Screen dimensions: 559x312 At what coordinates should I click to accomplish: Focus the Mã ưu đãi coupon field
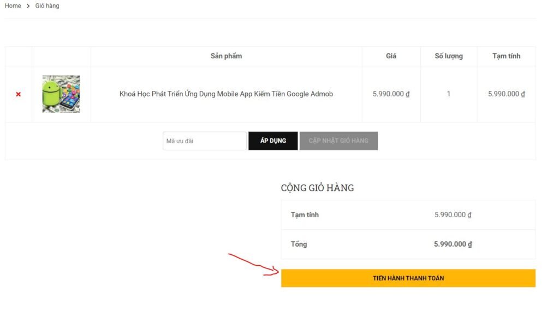[205, 141]
